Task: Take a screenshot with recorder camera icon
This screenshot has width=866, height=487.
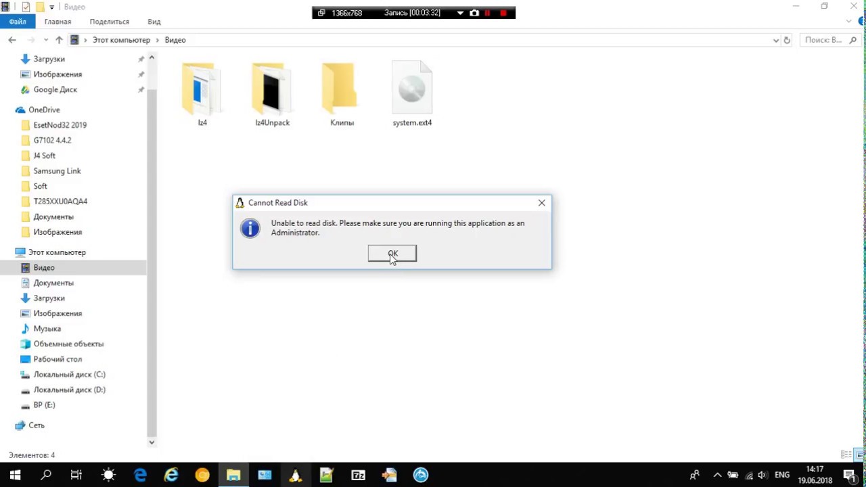Action: [474, 13]
